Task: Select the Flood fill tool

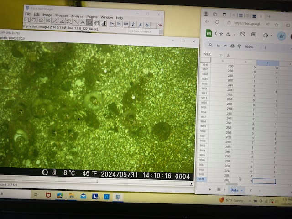Action: click(147, 25)
